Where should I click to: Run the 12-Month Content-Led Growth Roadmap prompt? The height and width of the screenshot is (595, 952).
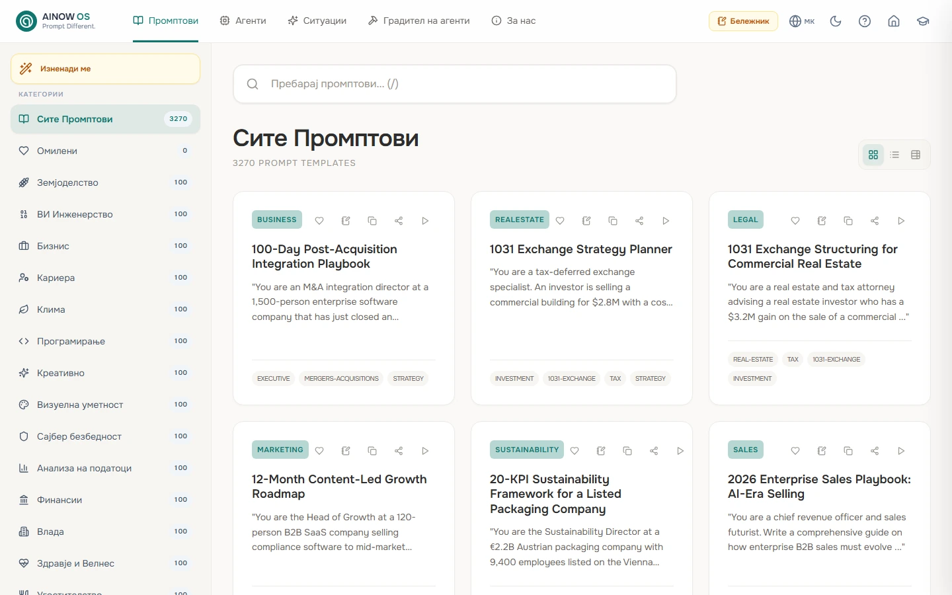[x=425, y=451]
